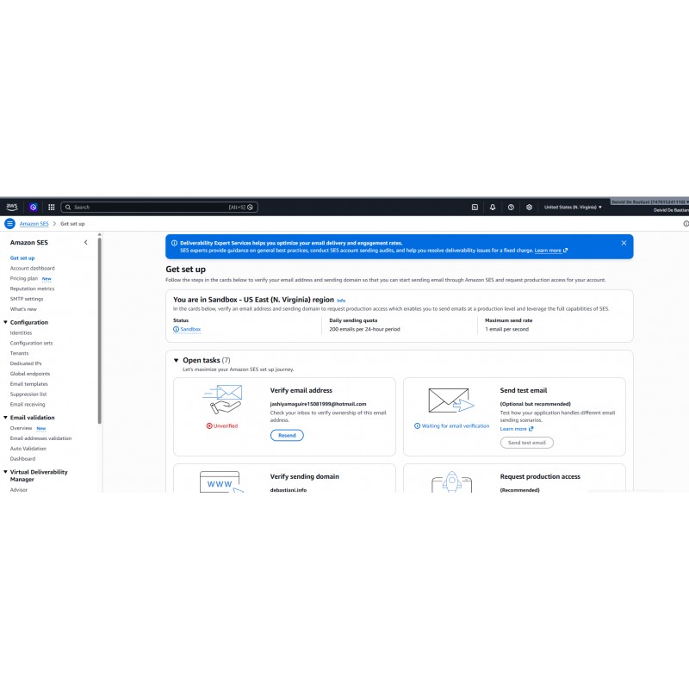689x689 pixels.
Task: Collapse the Amazon SES side panel arrow
Action: 85,242
